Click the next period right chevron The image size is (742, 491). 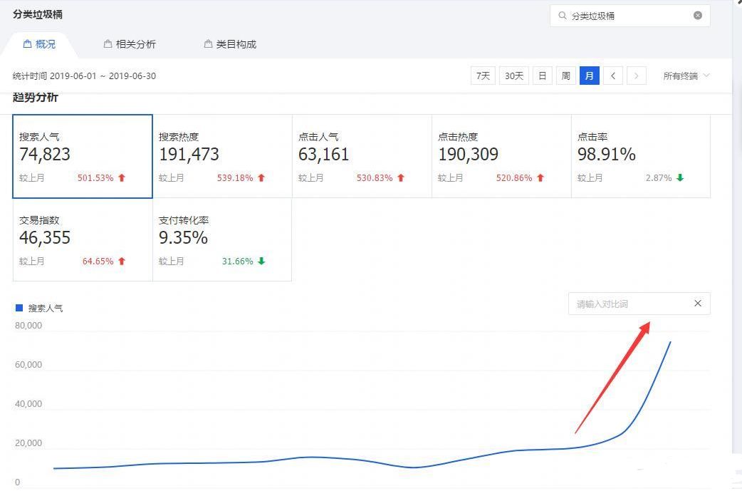tap(636, 76)
